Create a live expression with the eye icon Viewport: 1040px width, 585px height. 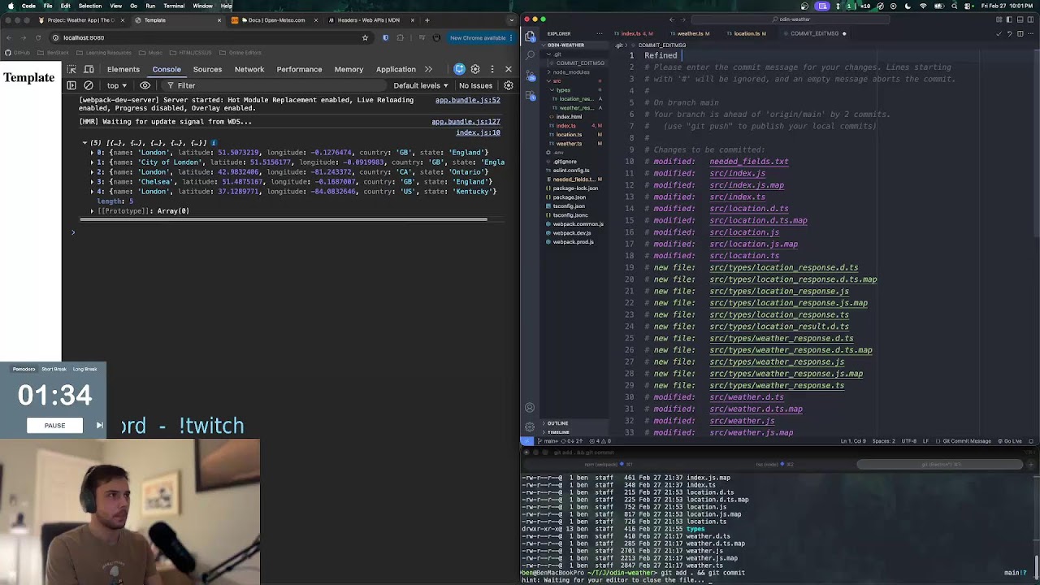pos(145,85)
